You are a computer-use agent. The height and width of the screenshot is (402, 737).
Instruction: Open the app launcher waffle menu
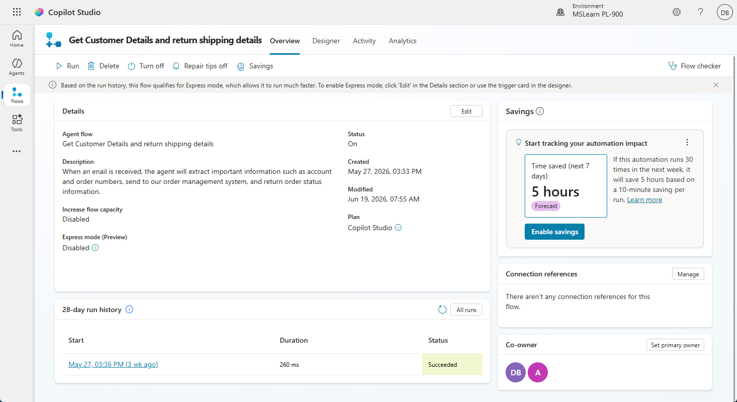point(17,12)
